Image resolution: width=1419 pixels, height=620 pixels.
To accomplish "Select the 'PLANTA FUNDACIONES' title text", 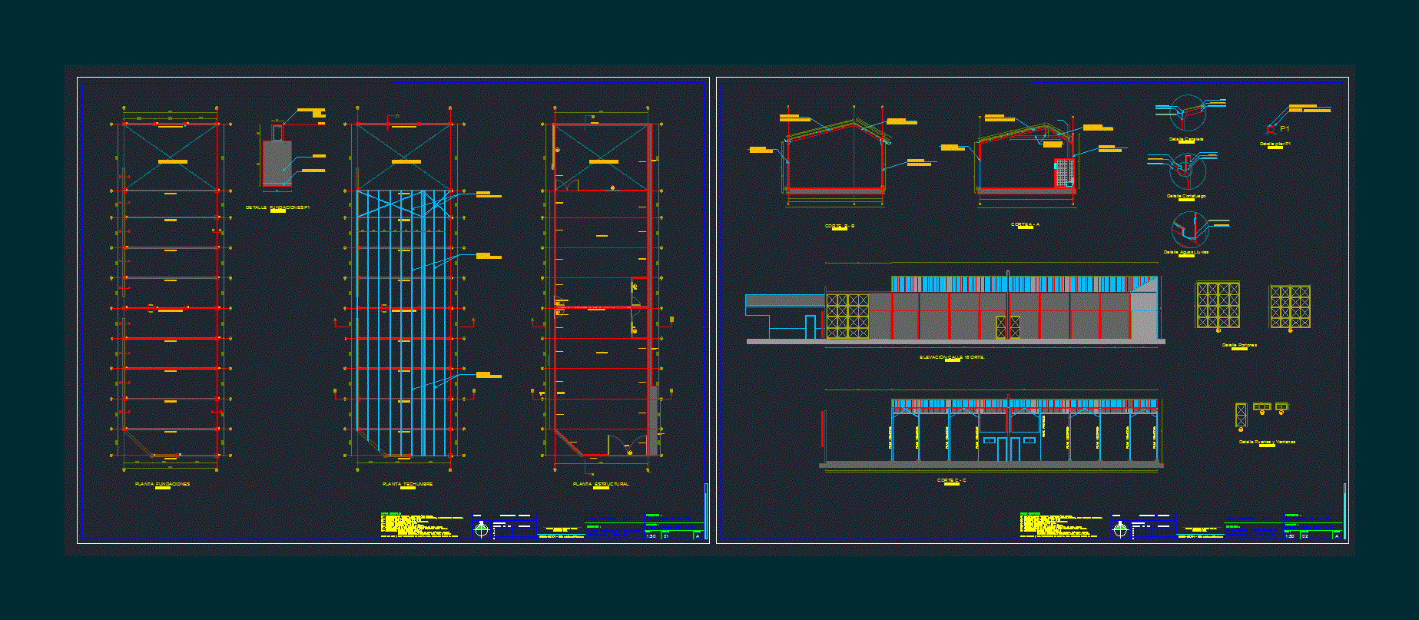I will [x=162, y=484].
